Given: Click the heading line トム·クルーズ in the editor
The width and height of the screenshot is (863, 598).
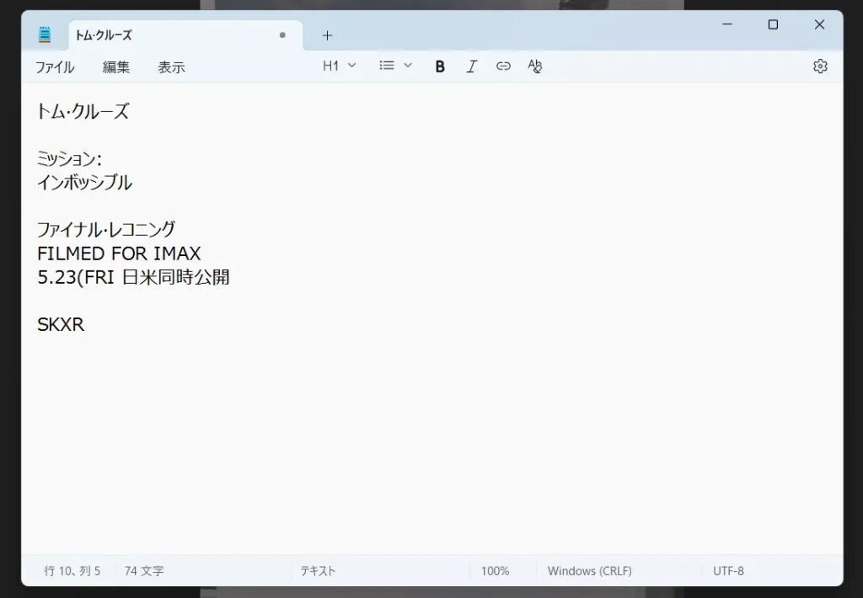Looking at the screenshot, I should [83, 112].
